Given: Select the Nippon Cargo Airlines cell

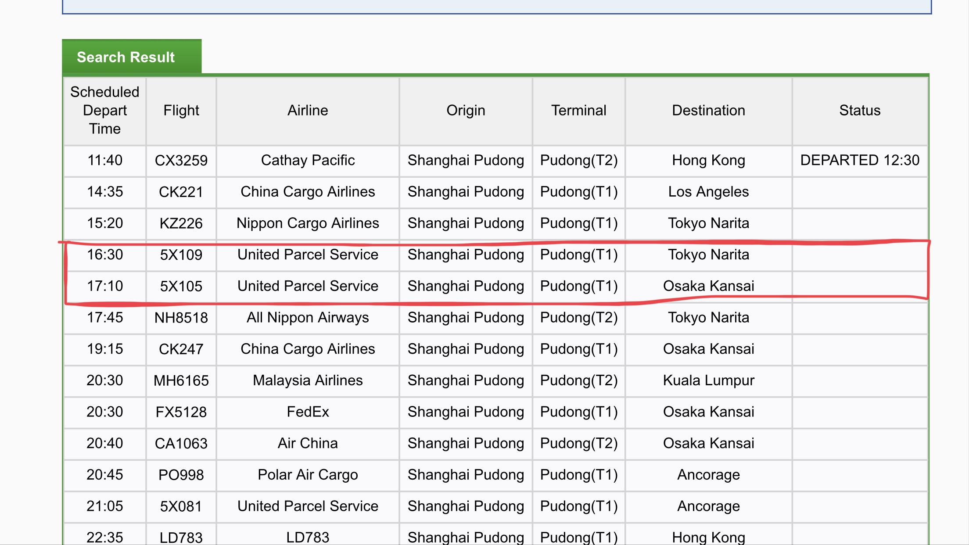Looking at the screenshot, I should pyautogui.click(x=308, y=223).
